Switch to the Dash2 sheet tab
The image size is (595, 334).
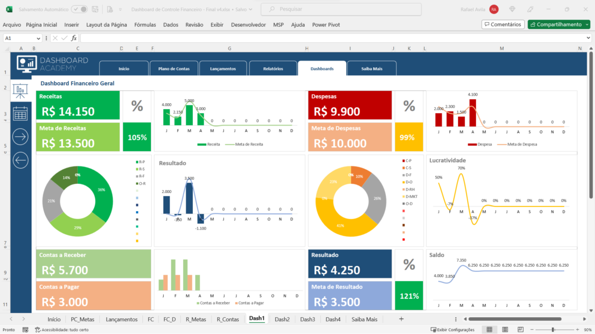tap(282, 319)
